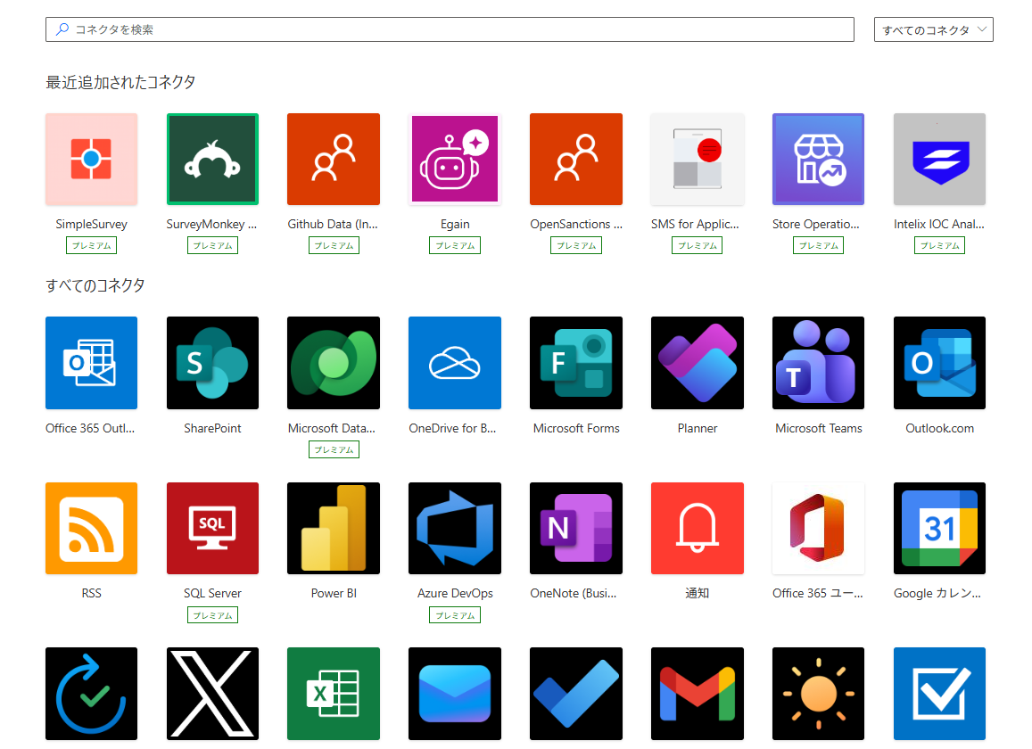Viewport: 1032px width, 749px height.
Task: Choose the Outlook.com connector icon
Action: click(x=939, y=363)
